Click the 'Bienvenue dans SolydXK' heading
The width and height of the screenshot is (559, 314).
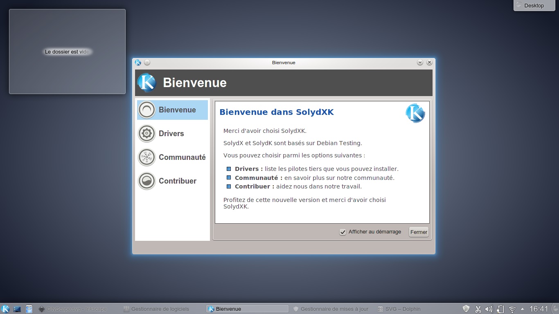[x=277, y=112]
